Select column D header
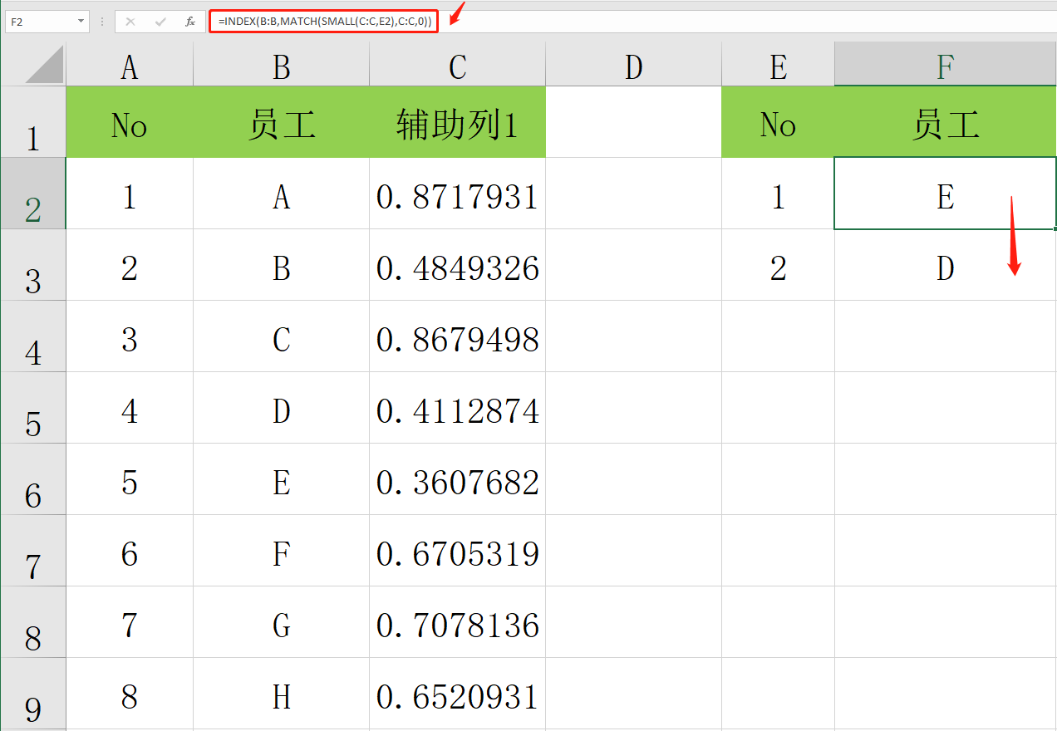The width and height of the screenshot is (1057, 731). (x=634, y=65)
